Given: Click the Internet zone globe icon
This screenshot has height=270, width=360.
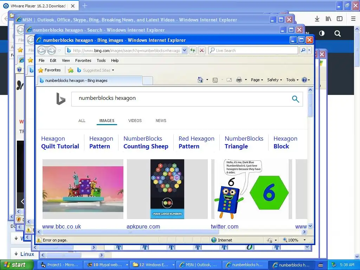Looking at the screenshot, I should (214, 240).
